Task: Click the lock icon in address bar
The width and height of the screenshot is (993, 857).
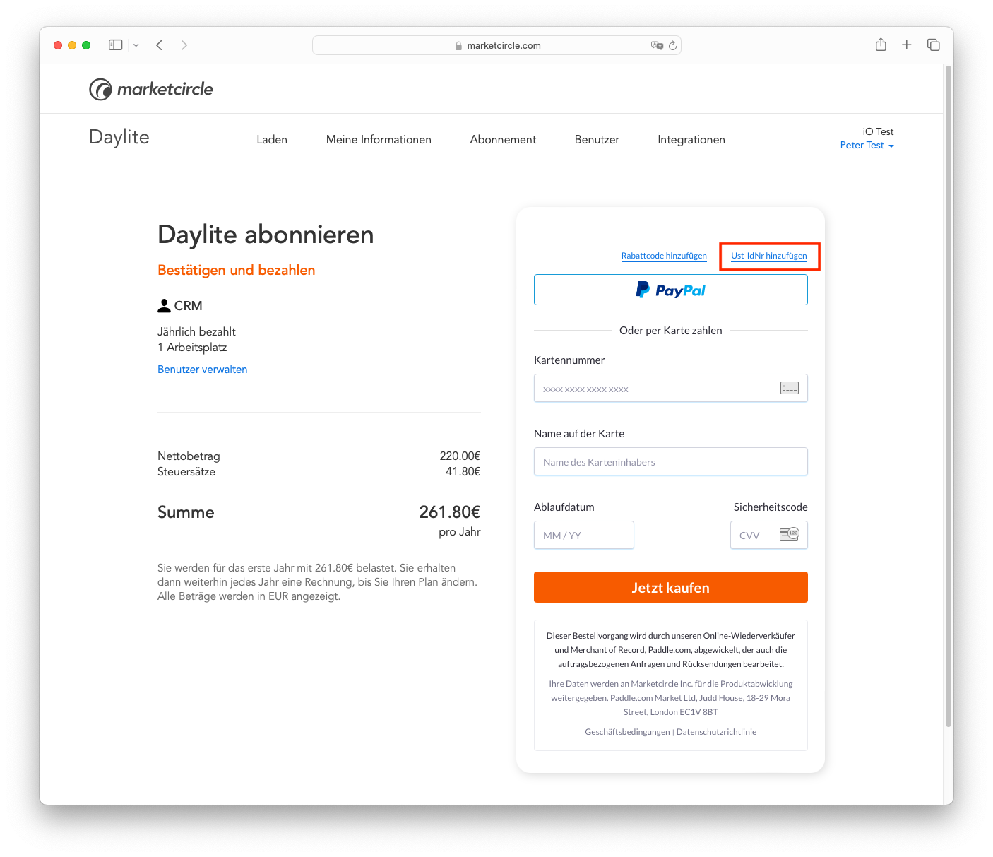Action: click(458, 46)
